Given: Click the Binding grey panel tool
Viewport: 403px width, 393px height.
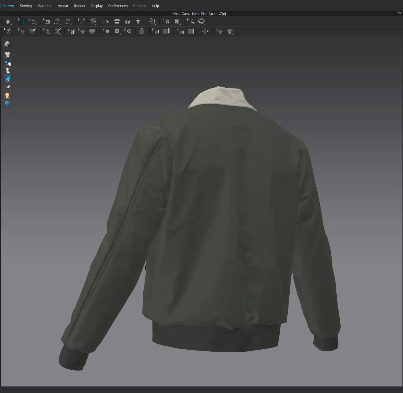Looking at the screenshot, I should pos(191,31).
